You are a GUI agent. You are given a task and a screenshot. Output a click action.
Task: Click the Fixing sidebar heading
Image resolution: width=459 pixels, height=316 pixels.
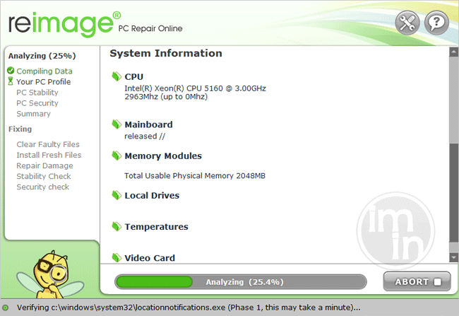[x=20, y=129]
